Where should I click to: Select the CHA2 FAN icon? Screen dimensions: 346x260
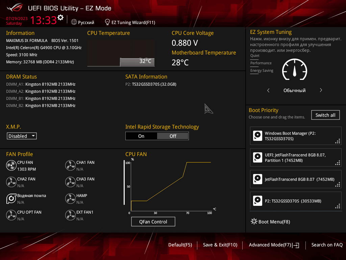(x=11, y=182)
